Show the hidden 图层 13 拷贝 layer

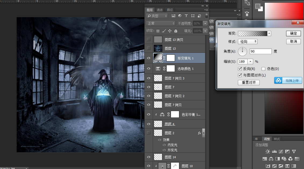coord(149,39)
